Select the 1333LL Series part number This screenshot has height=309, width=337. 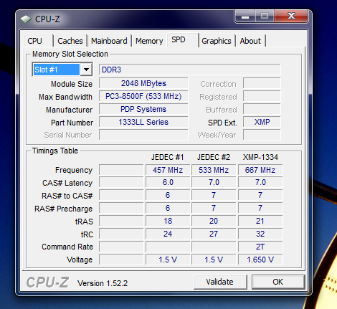click(x=143, y=122)
